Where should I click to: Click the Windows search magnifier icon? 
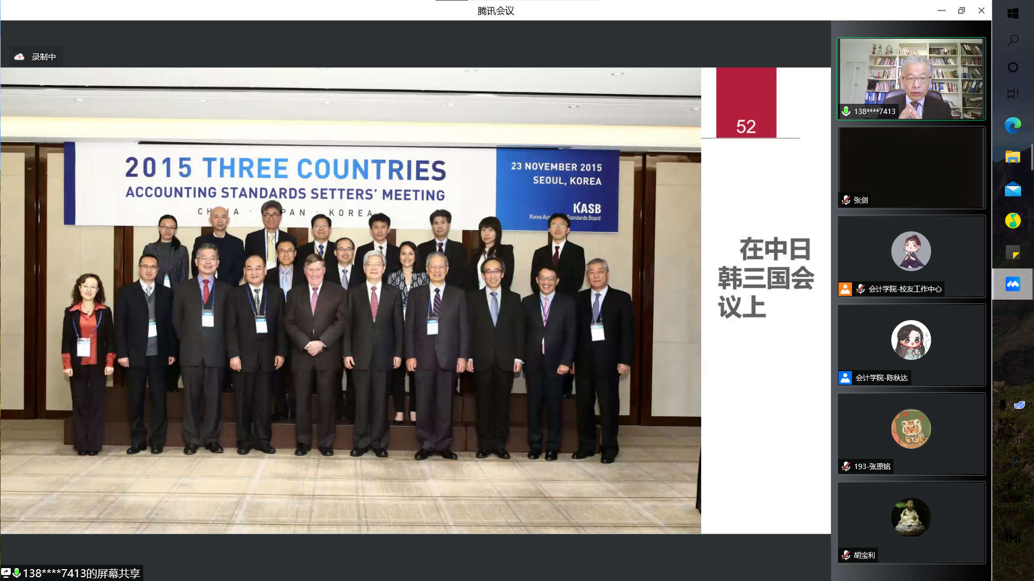1012,40
